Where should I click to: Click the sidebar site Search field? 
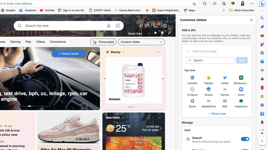point(210,60)
